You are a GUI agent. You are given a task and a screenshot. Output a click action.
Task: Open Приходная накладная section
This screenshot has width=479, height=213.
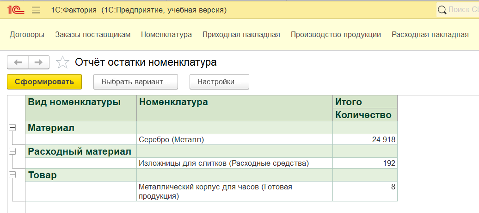[x=241, y=35]
